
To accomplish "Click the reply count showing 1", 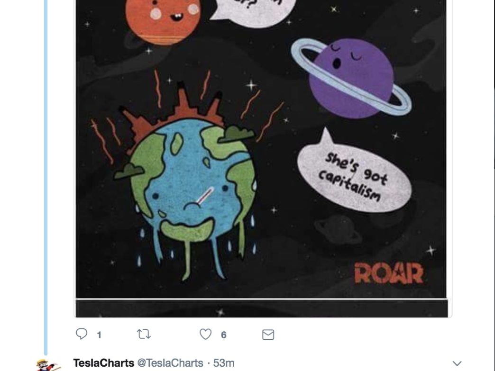I will click(x=99, y=335).
